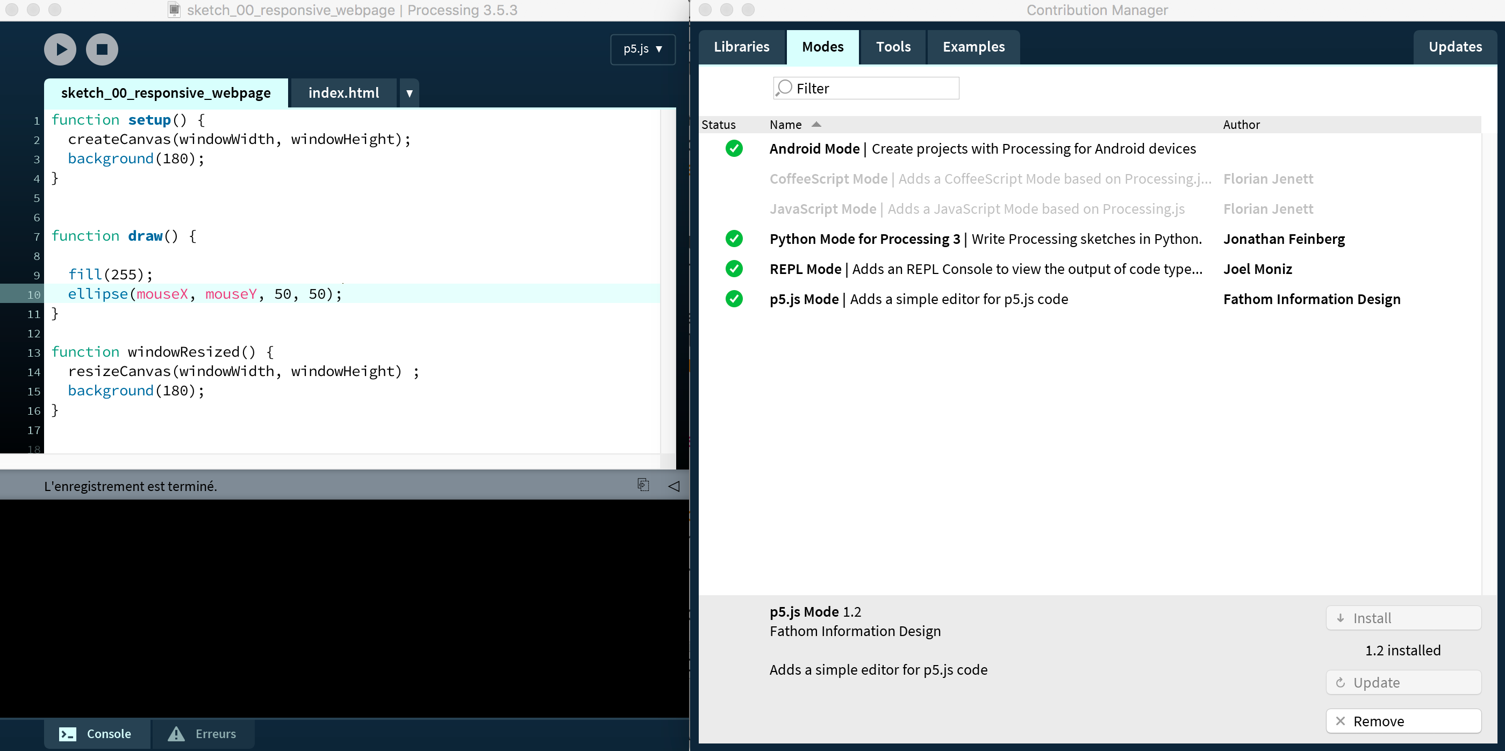Open the tab menu arrow beside index.html
The width and height of the screenshot is (1505, 751).
(x=410, y=93)
